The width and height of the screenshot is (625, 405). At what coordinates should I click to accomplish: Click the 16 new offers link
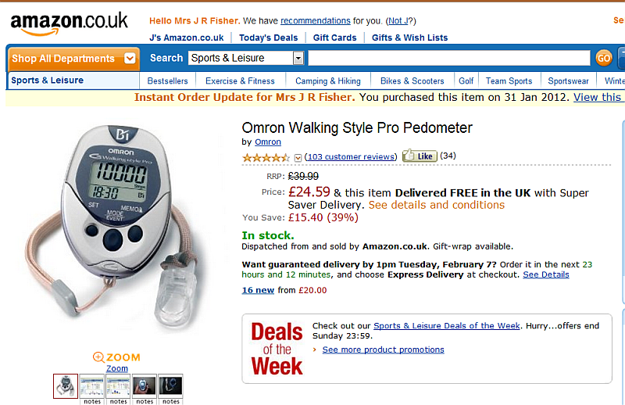tap(258, 291)
